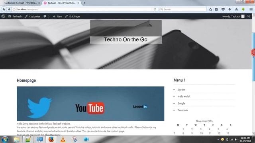Viewport: 255px width, 143px height.
Task: Focus the localhost/wordpress address bar
Action: point(84,10)
